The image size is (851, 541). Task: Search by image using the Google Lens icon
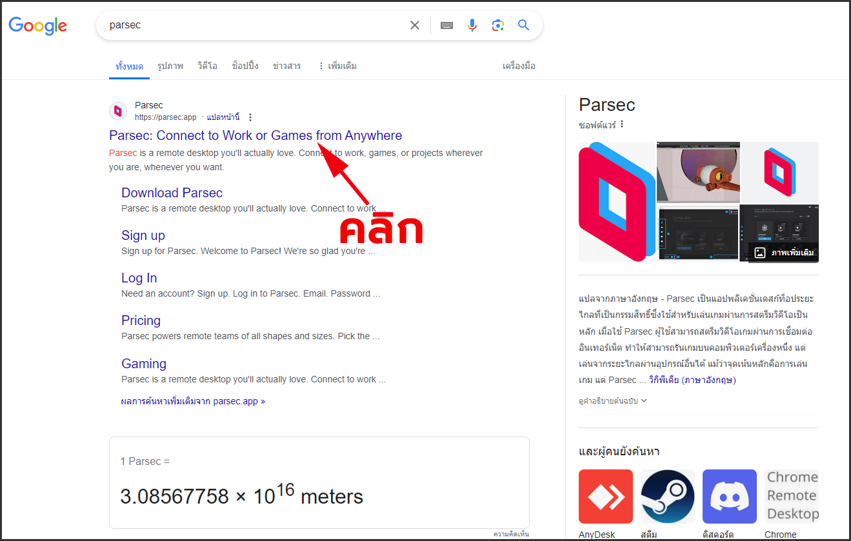pos(497,25)
